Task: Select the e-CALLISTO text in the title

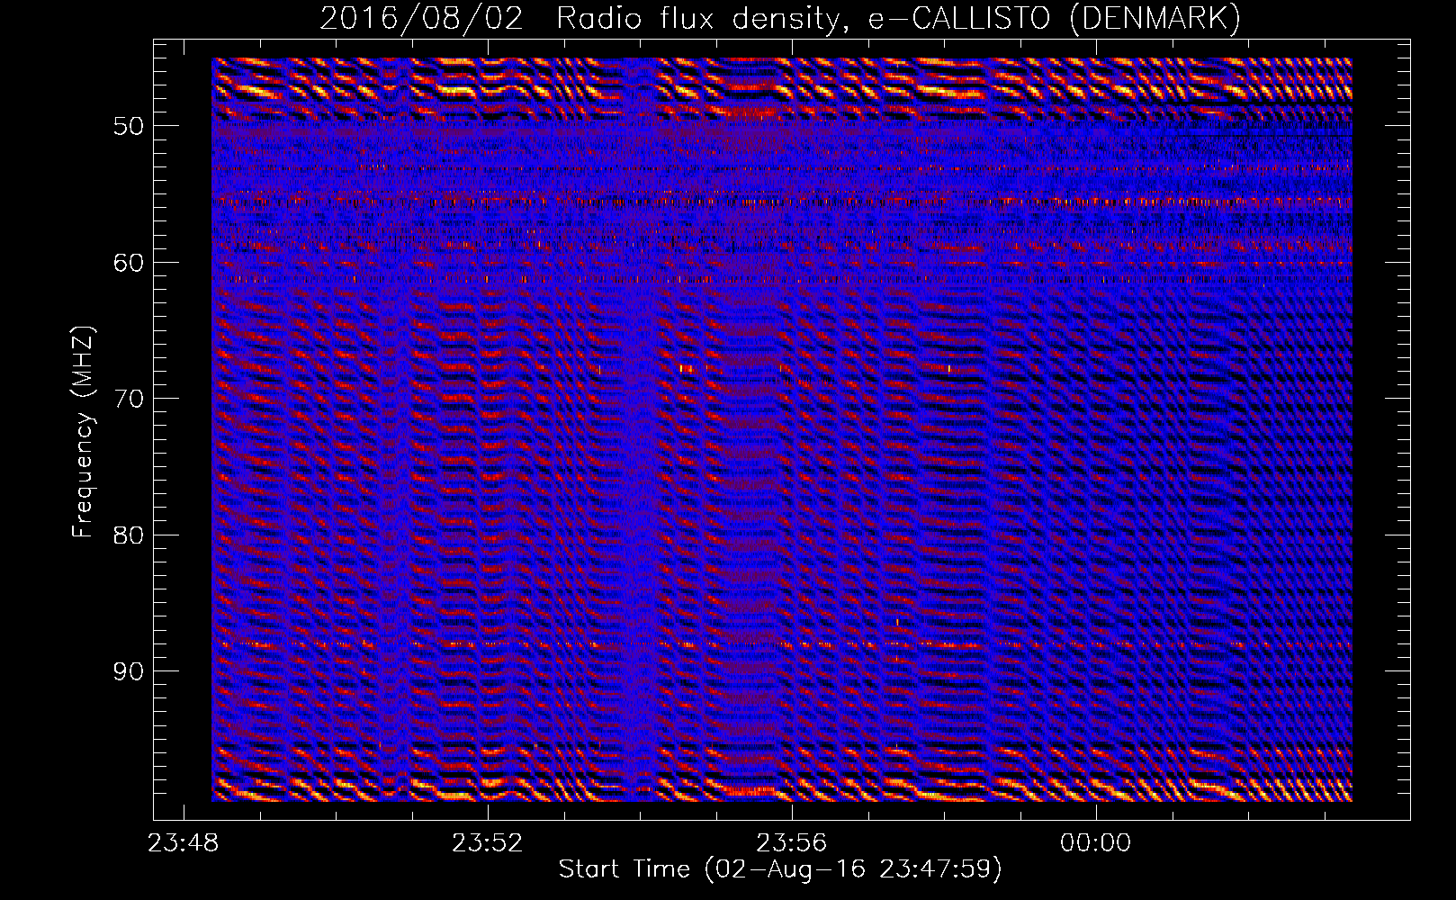Action: [958, 19]
